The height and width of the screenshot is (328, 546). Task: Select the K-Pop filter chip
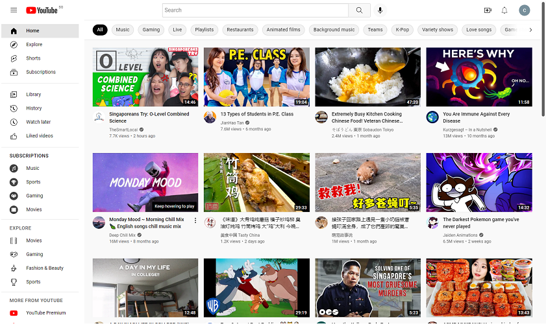pos(403,30)
